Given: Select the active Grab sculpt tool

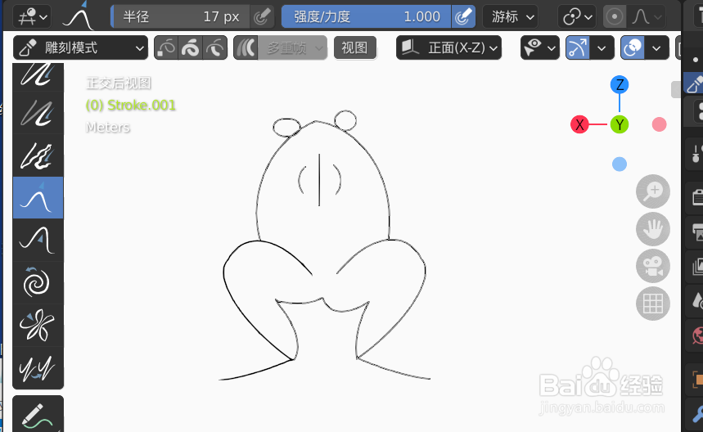Looking at the screenshot, I should (x=38, y=198).
